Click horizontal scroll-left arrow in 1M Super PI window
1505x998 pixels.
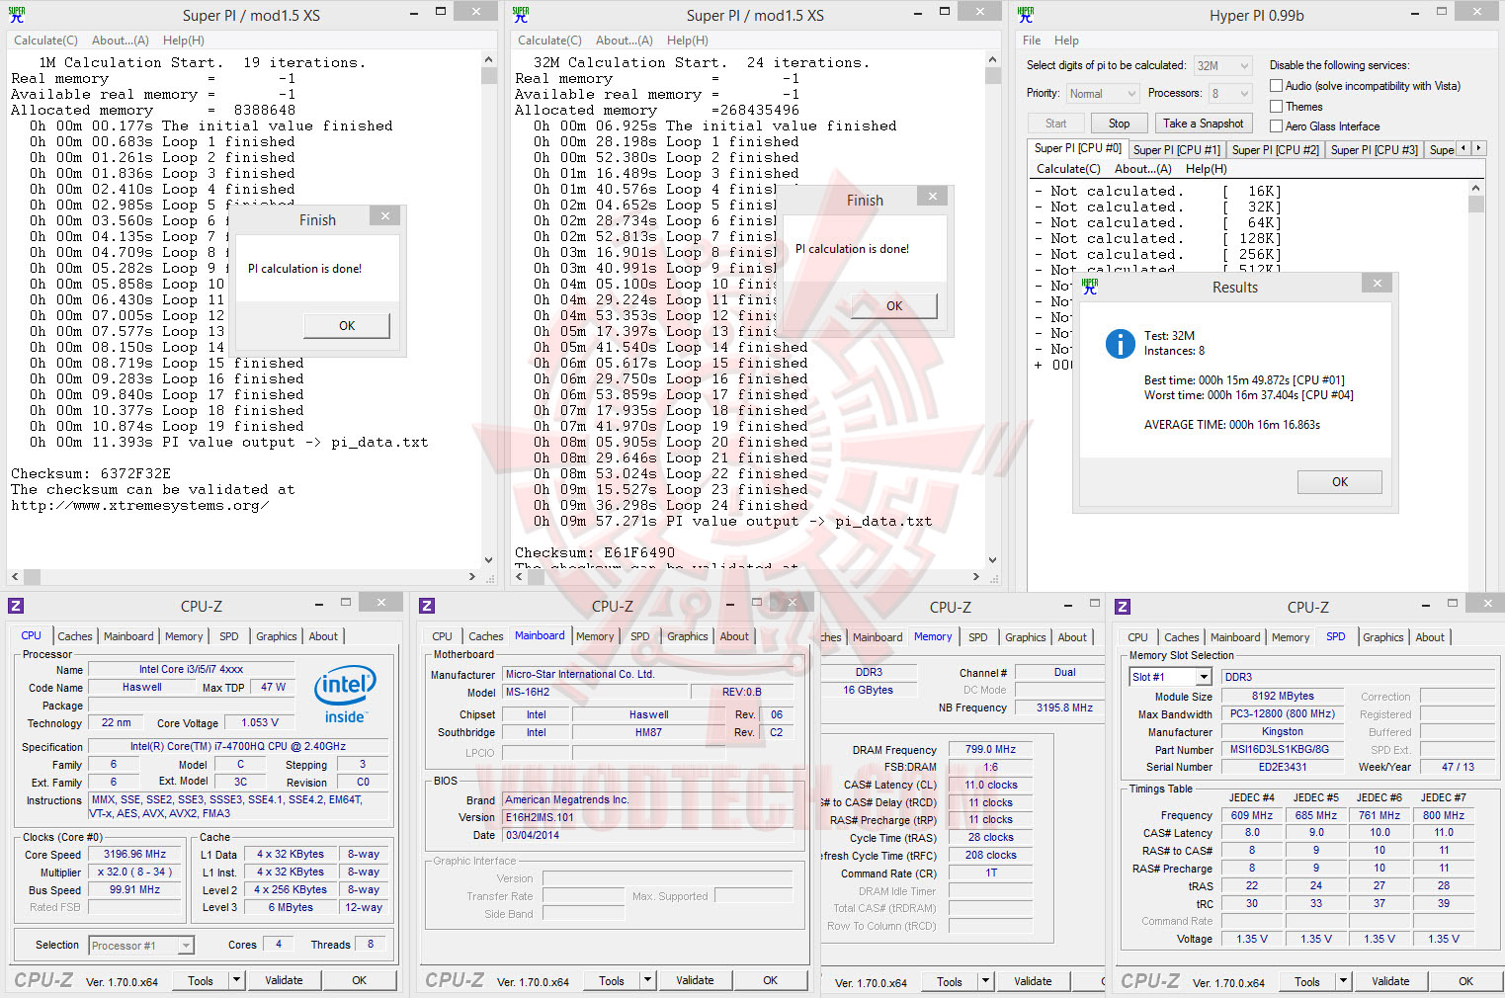pyautogui.click(x=15, y=576)
